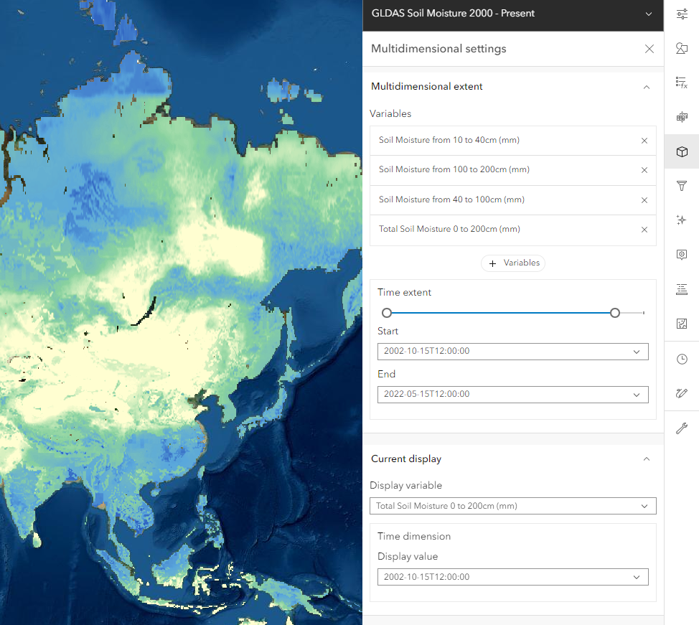Open the Sketch pen icon
The width and height of the screenshot is (699, 625).
pyautogui.click(x=682, y=393)
